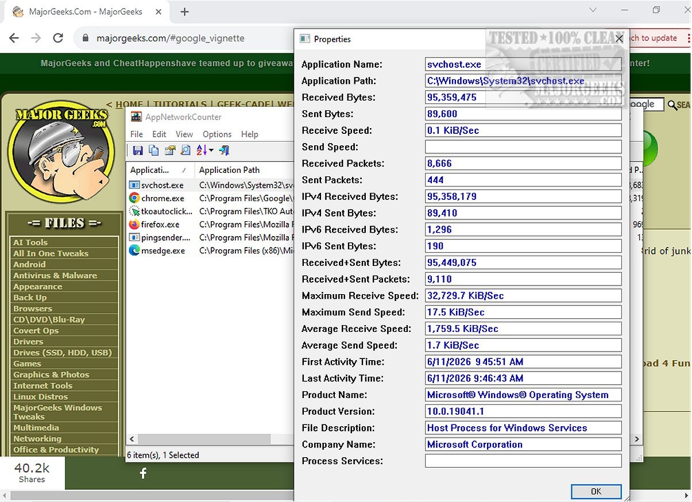Open the Browsers category link
692x502 pixels.
pyautogui.click(x=33, y=308)
